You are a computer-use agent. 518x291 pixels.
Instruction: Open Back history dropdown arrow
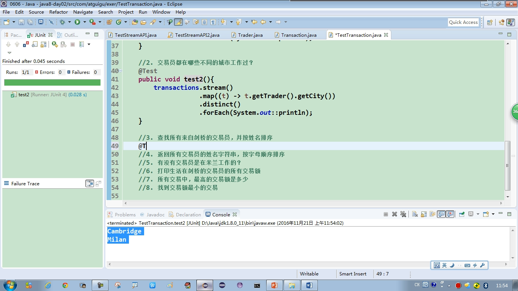click(270, 22)
